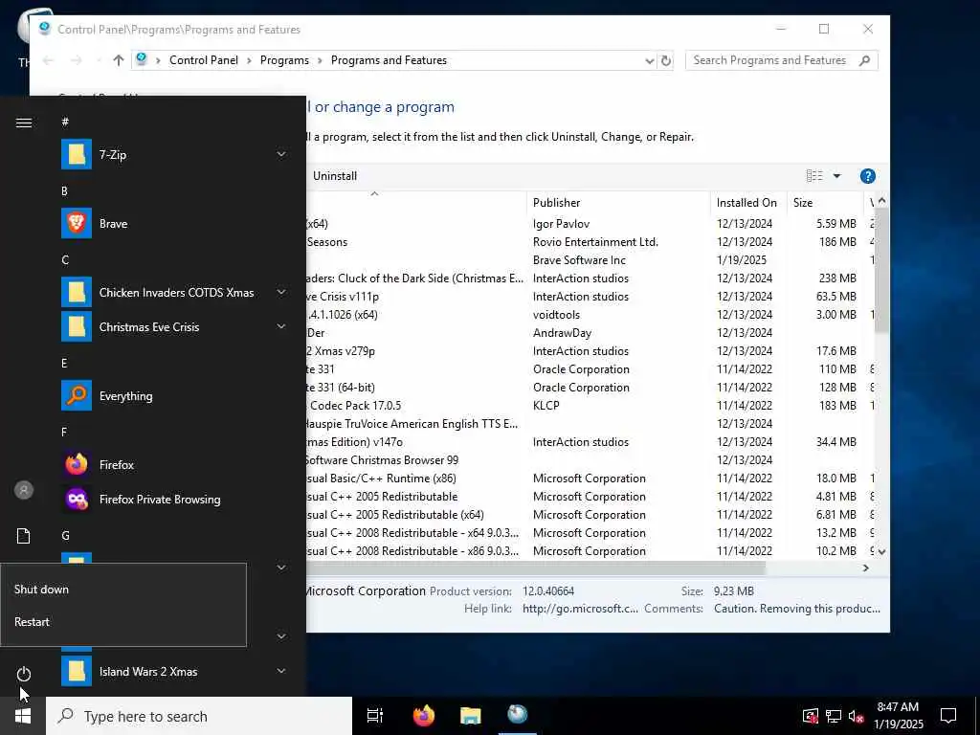980x735 pixels.
Task: Change the view layout icon
Action: (x=814, y=176)
